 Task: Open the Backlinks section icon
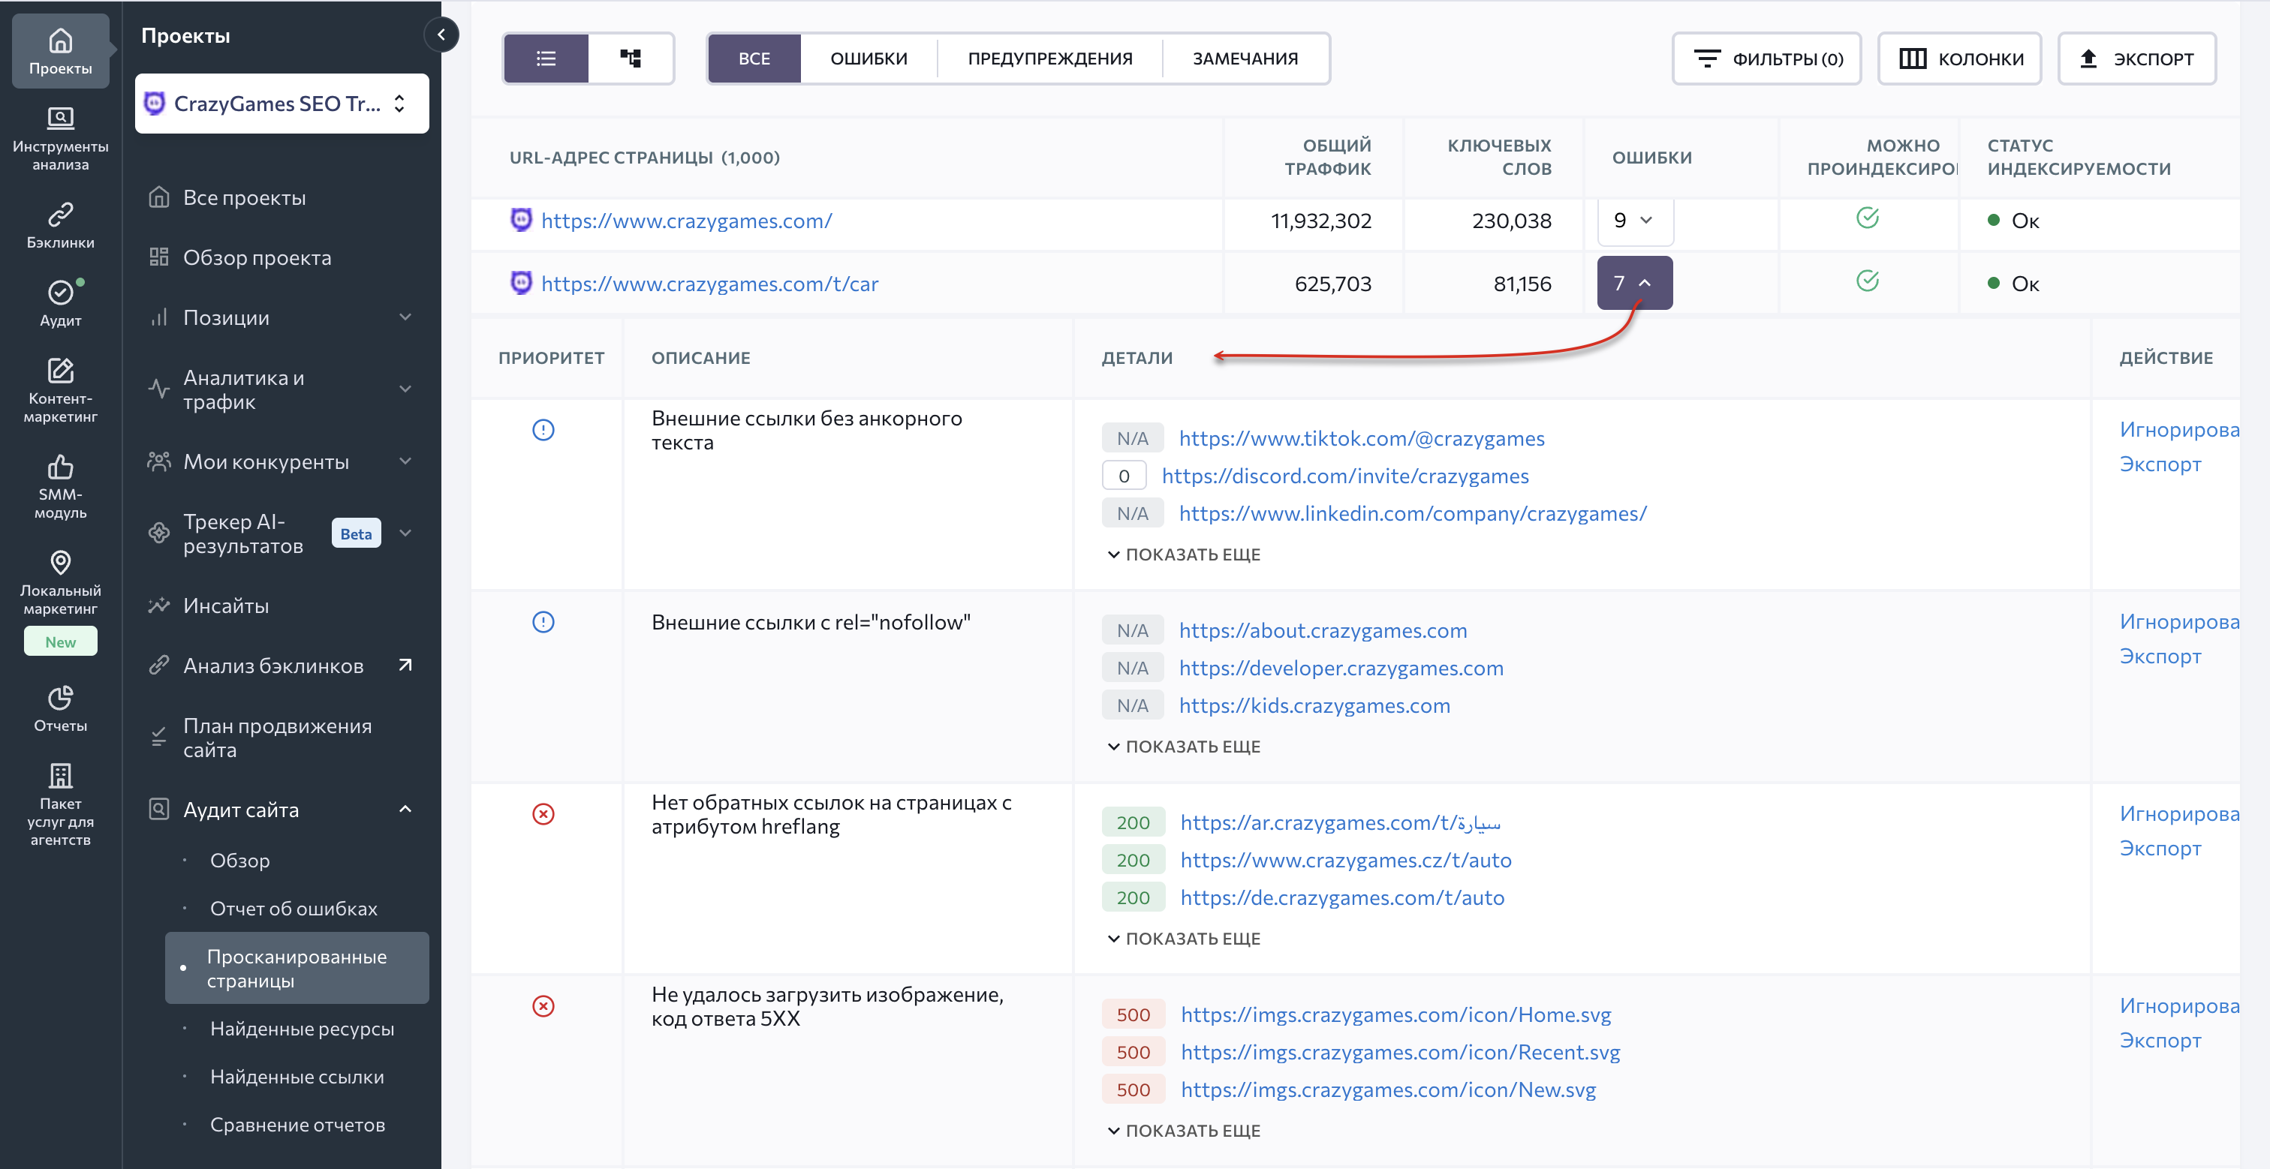pyautogui.click(x=60, y=214)
